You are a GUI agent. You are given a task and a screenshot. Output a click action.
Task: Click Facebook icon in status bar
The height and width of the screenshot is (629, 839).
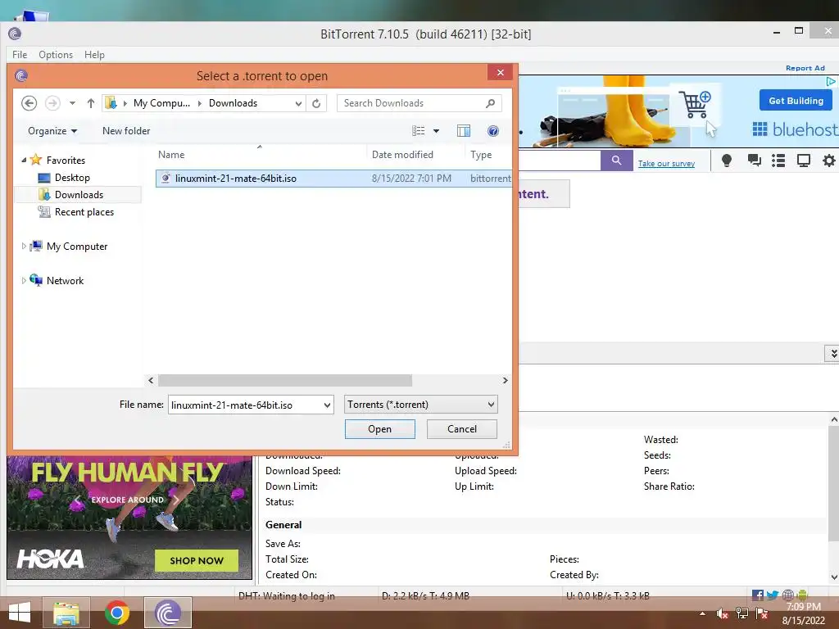point(758,595)
